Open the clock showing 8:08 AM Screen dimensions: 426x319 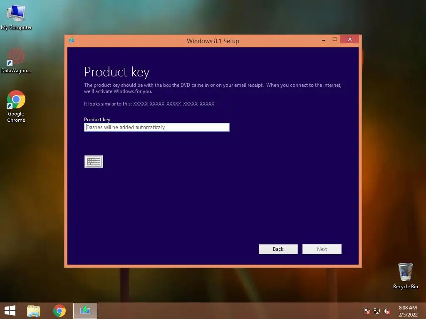coord(408,311)
